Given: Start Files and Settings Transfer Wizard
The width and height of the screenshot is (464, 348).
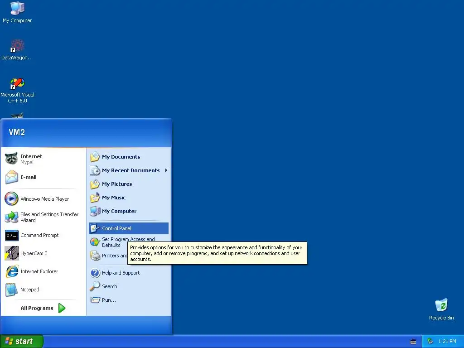Looking at the screenshot, I should coord(43,217).
